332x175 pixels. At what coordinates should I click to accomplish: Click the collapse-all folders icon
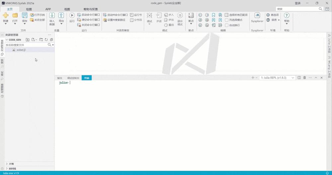(51, 40)
